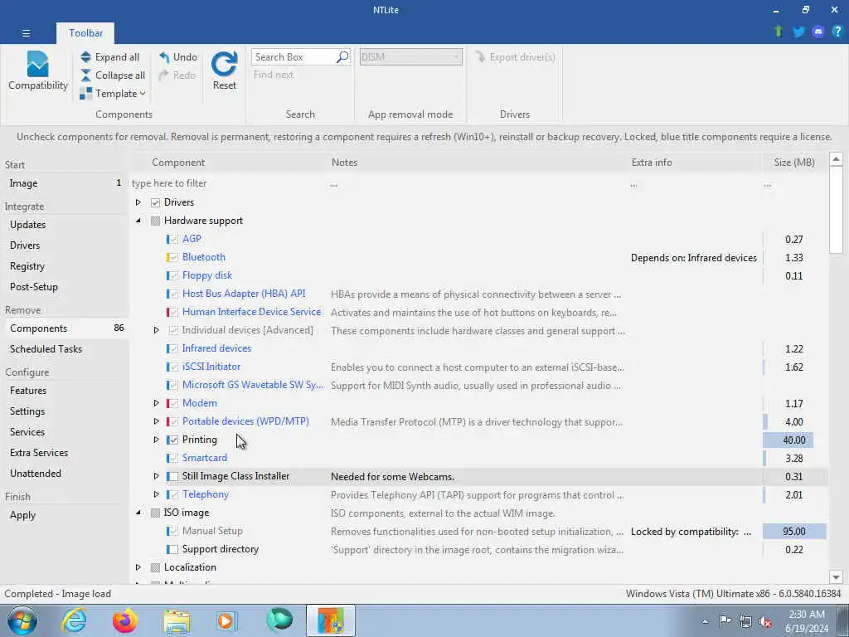Click the Find next button
This screenshot has height=637, width=849.
point(274,75)
